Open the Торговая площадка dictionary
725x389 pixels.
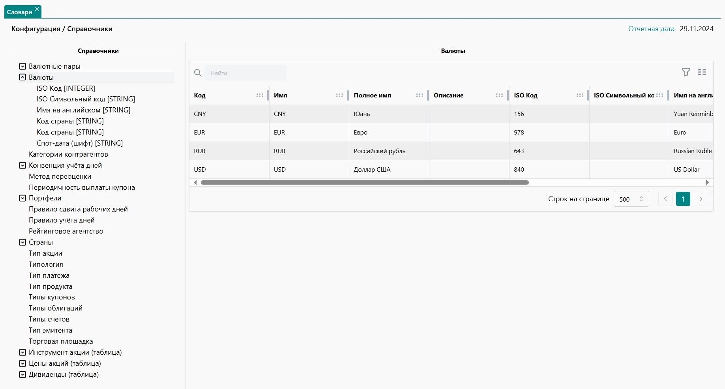click(x=61, y=341)
